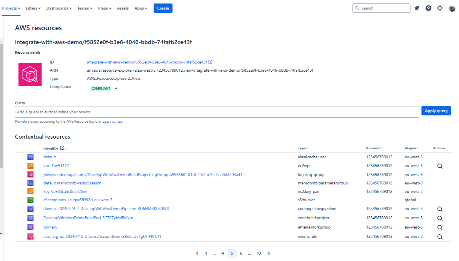This screenshot has height=261, width=459.
Task: Click the left vertical scrollbar thumb
Action: (x=1, y=106)
